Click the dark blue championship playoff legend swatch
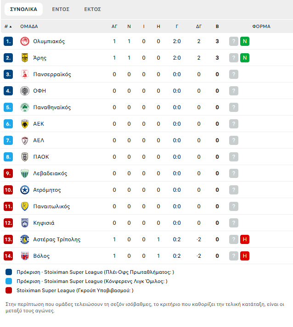 coord(9,272)
